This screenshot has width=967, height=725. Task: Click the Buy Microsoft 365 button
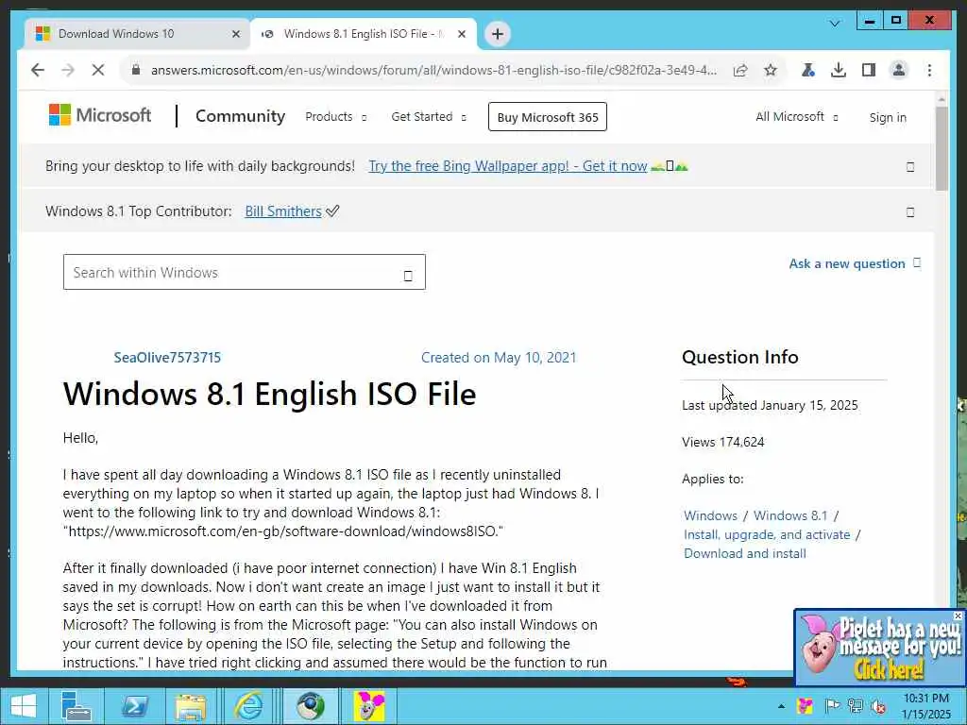pos(548,116)
